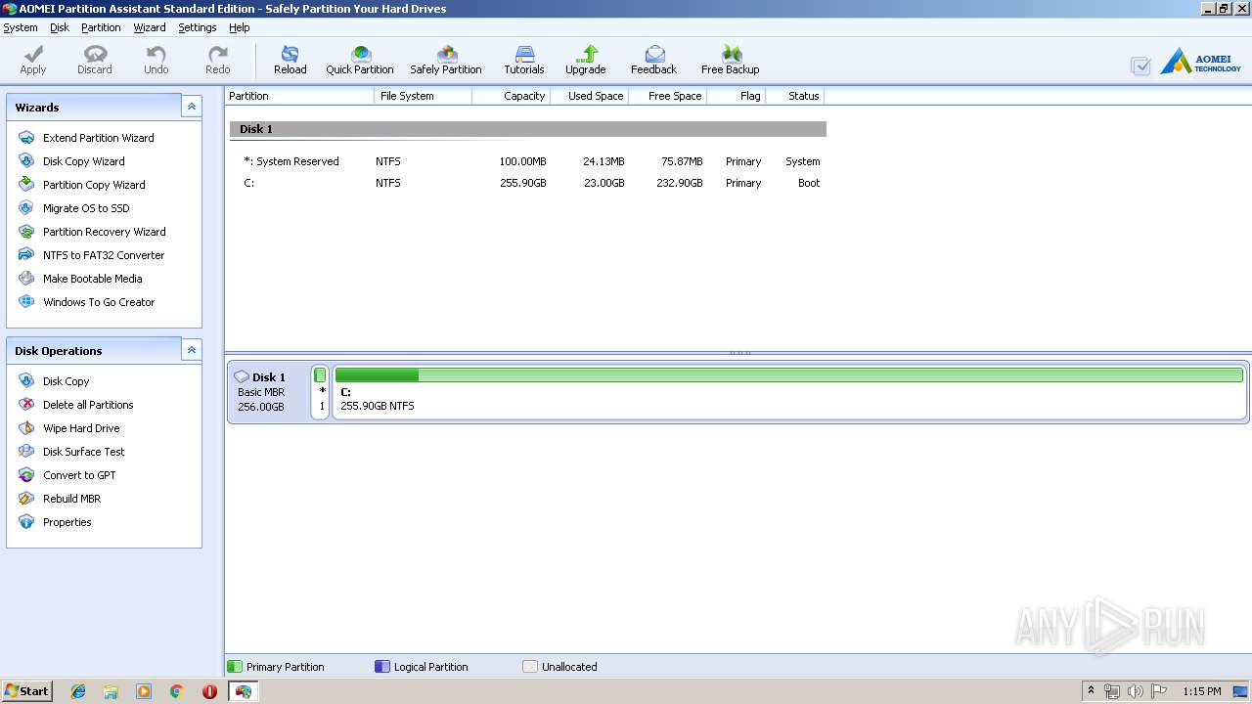This screenshot has width=1252, height=704.
Task: Open File Explorer folder taskbar icon
Action: pos(111,691)
